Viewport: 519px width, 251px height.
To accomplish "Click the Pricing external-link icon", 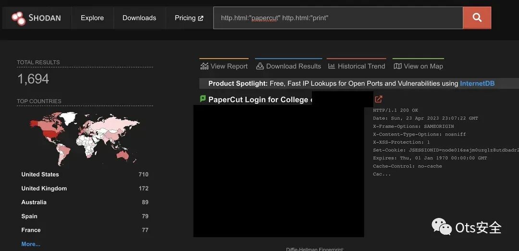I will click(200, 19).
